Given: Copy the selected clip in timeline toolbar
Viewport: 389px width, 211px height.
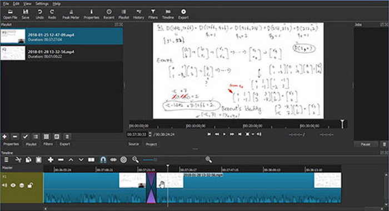Looking at the screenshot, I should [28, 160].
